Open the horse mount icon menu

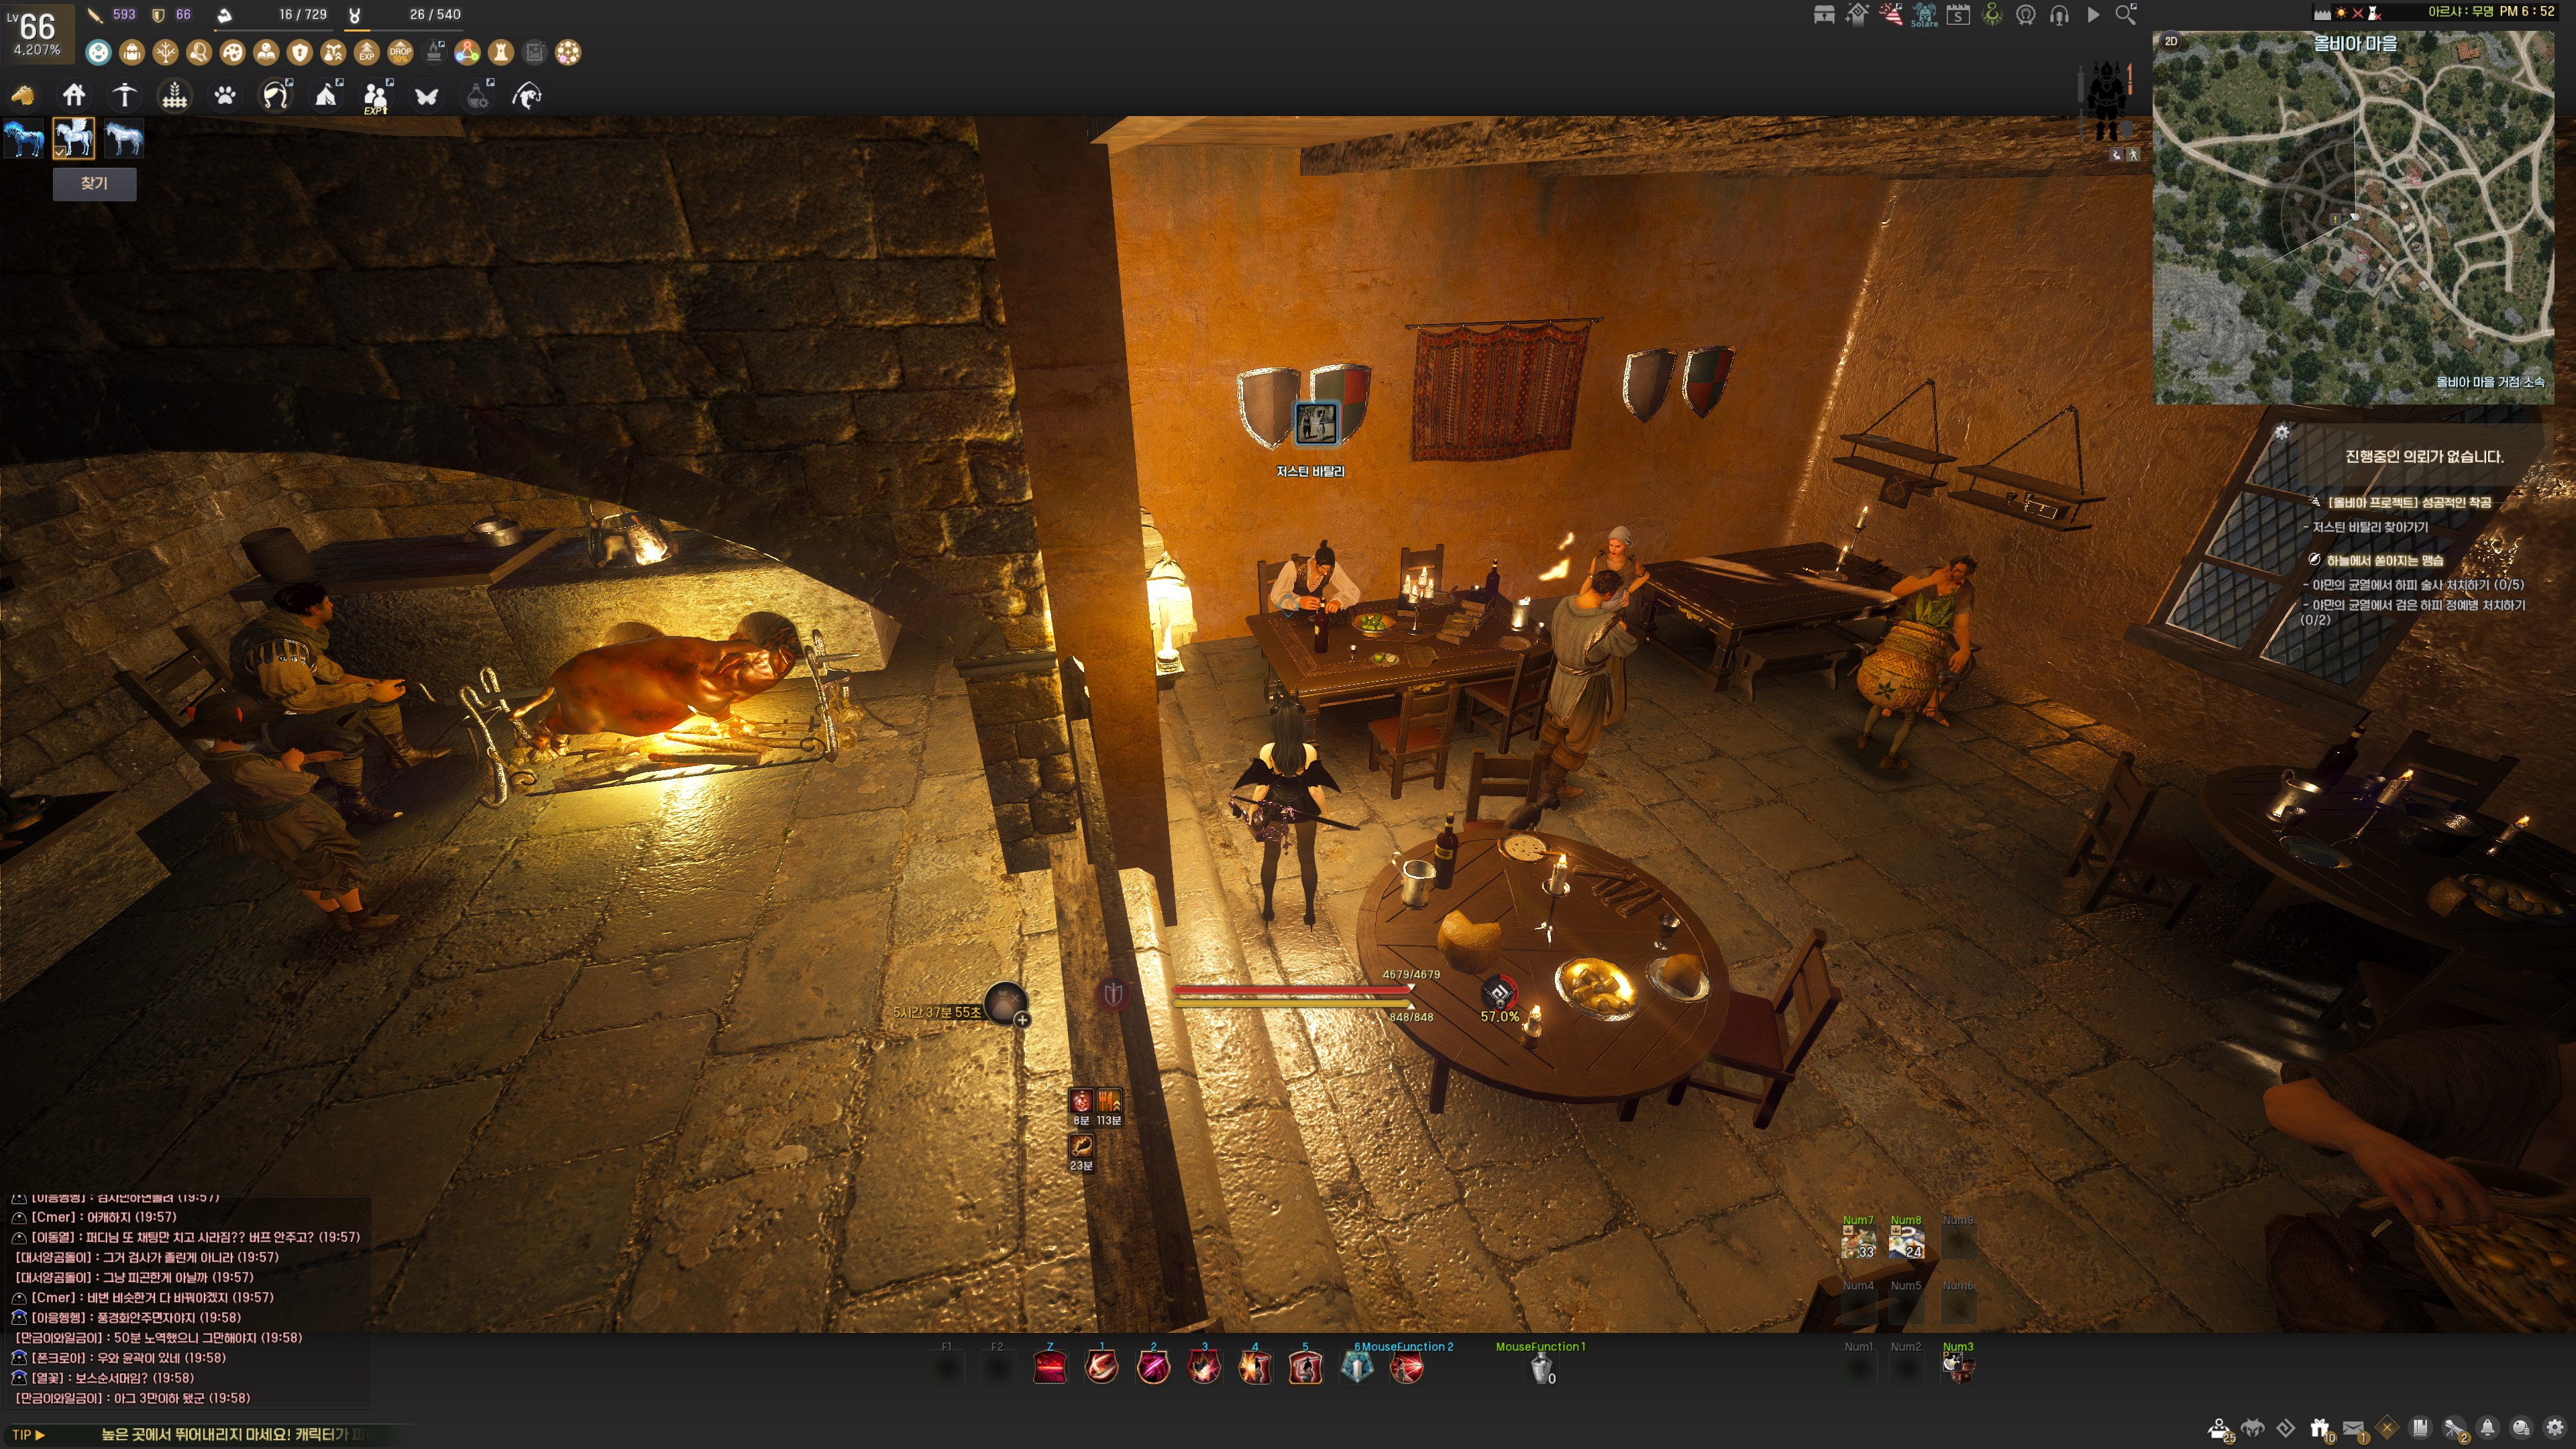coord(23,96)
